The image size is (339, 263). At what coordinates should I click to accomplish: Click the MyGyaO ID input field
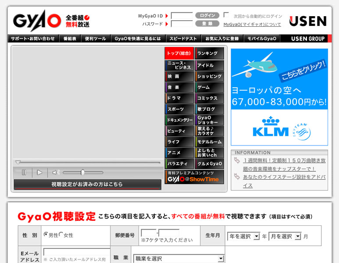click(182, 16)
